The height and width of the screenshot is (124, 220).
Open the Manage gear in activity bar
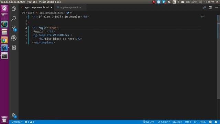point(14,115)
